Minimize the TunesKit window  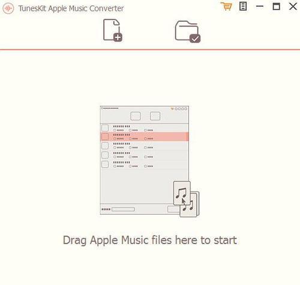[x=260, y=7]
